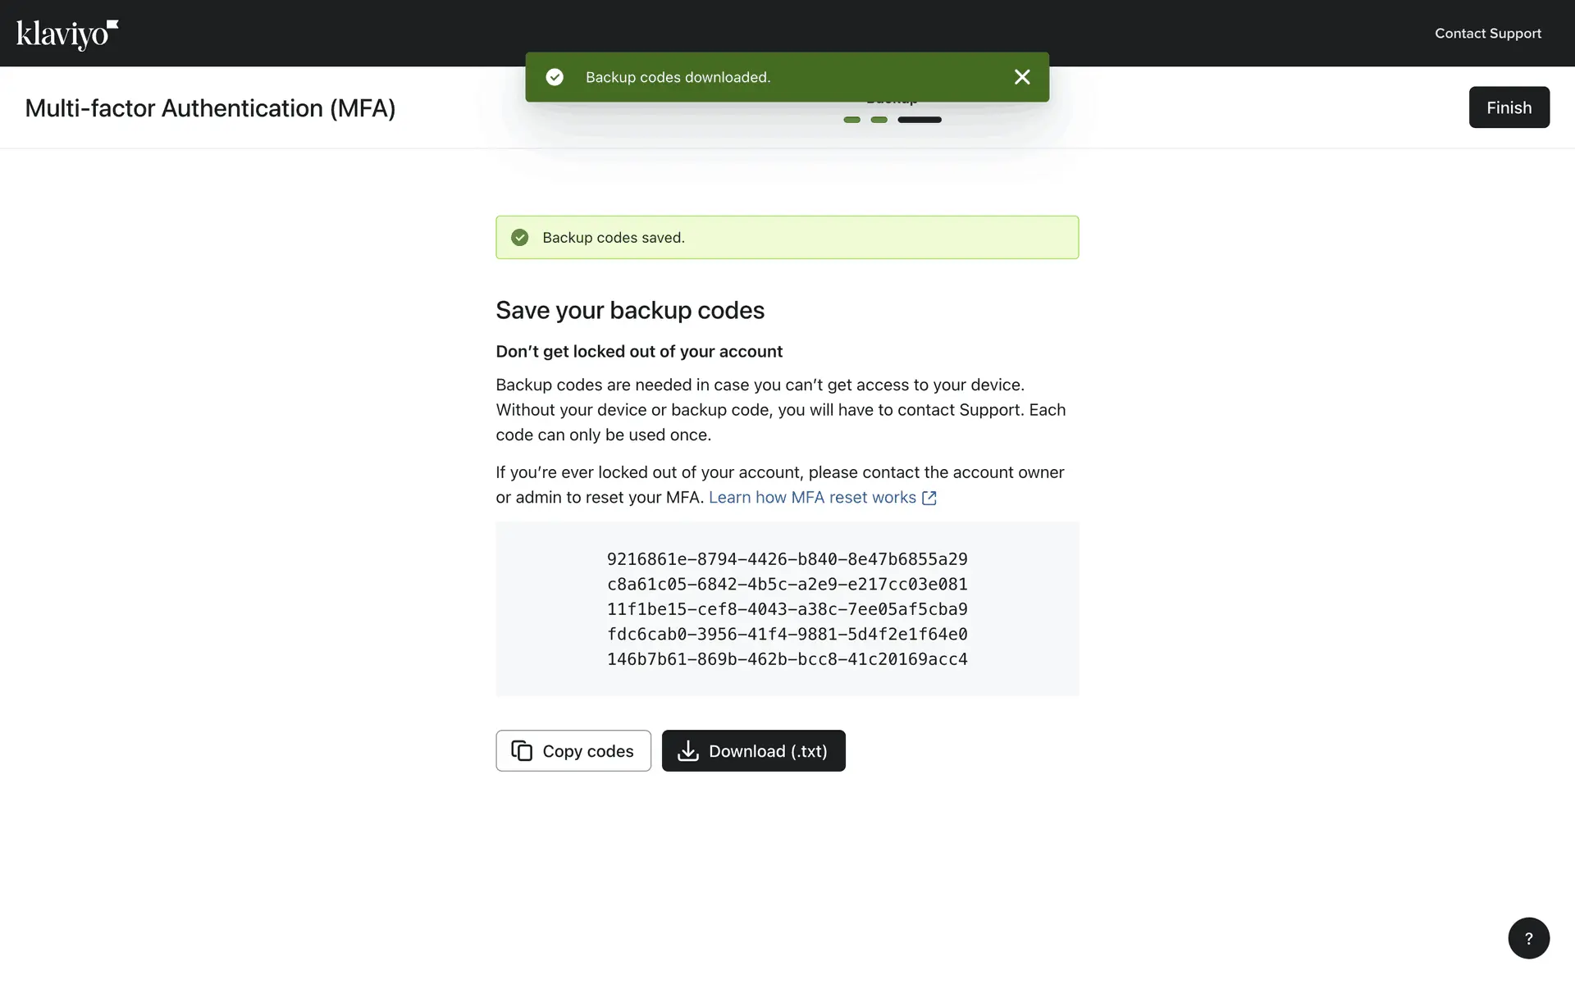
Task: Click the Backup codes saved banner
Action: click(x=787, y=238)
